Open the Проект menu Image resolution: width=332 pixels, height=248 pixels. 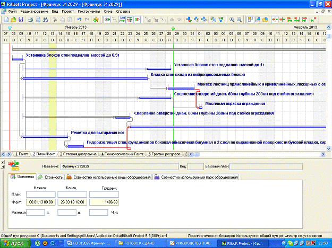pos(67,11)
